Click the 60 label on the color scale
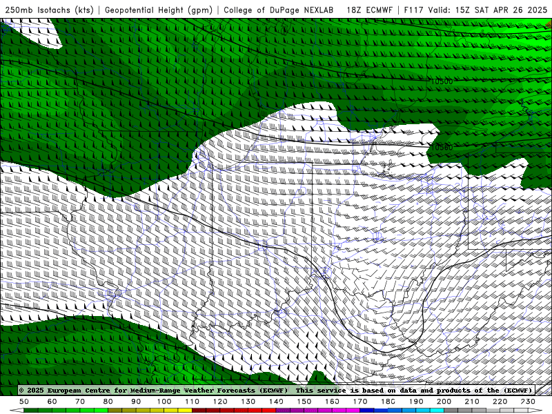Screen dimensions: 552x414 coord(52,402)
